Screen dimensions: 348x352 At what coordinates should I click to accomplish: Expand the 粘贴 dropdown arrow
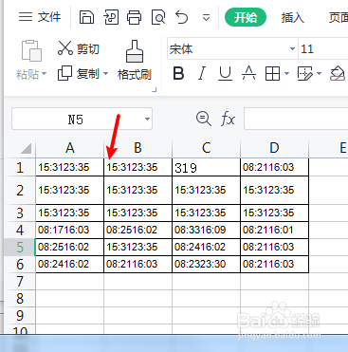point(44,74)
